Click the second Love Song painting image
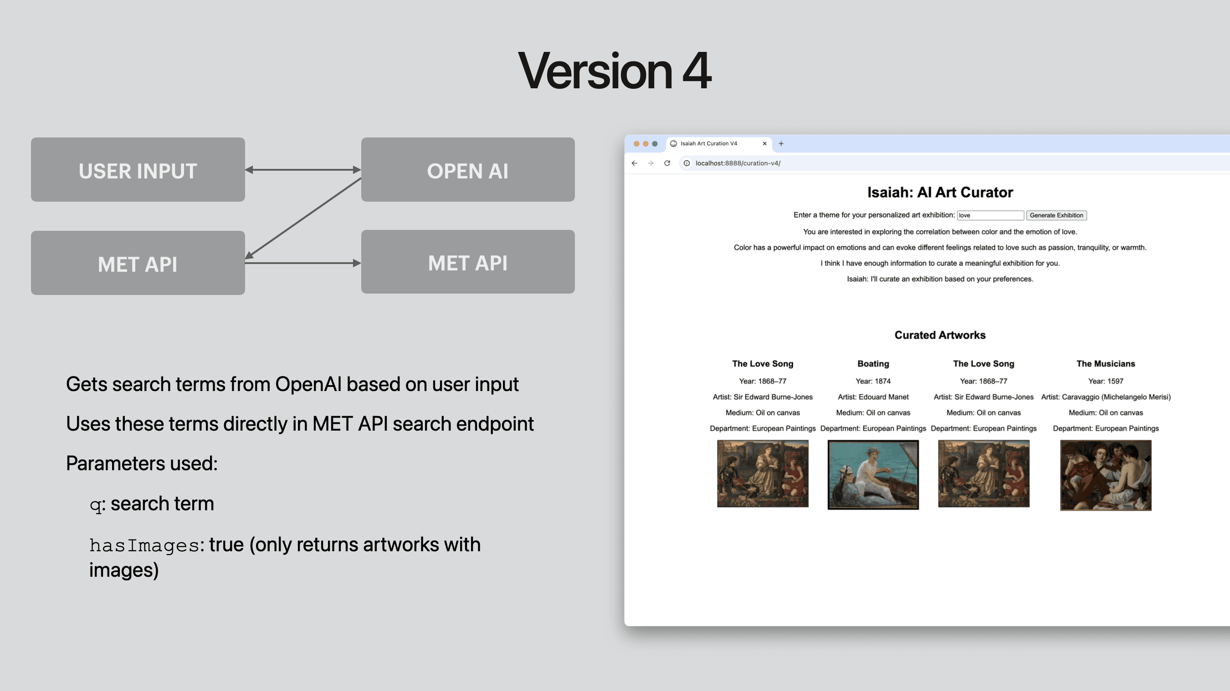Image resolution: width=1230 pixels, height=691 pixels. click(983, 473)
